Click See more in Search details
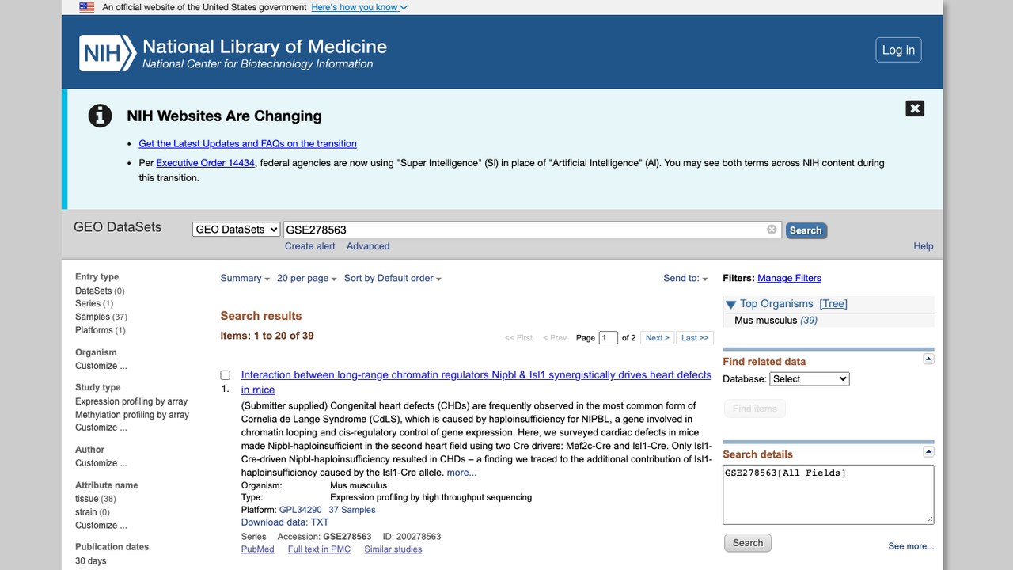Screen dimensions: 1013x570 tap(911, 546)
